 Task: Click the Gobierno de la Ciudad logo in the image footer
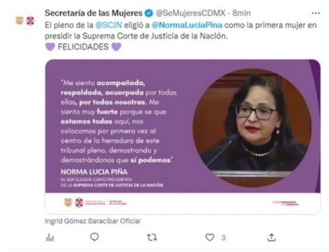(95, 203)
